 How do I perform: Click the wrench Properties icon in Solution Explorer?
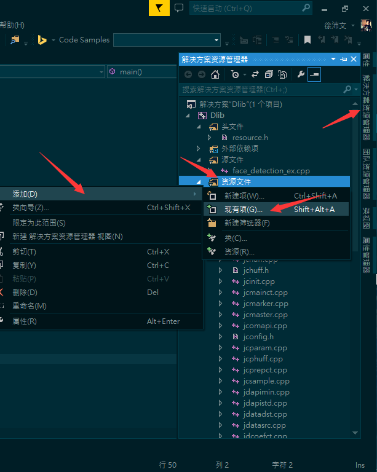click(x=301, y=74)
